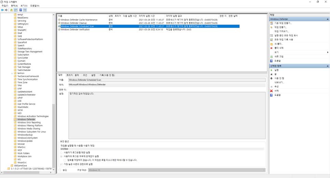Click 작업 가져오기 (Import Task) action
The image size is (330, 178).
(x=281, y=31)
